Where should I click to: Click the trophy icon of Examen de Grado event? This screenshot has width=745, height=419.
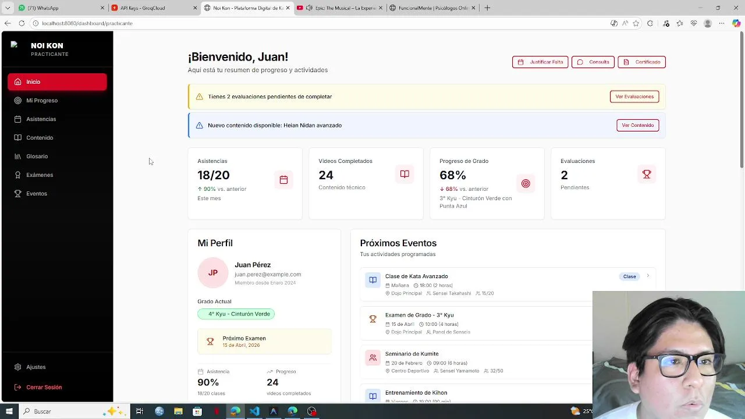[x=372, y=319]
